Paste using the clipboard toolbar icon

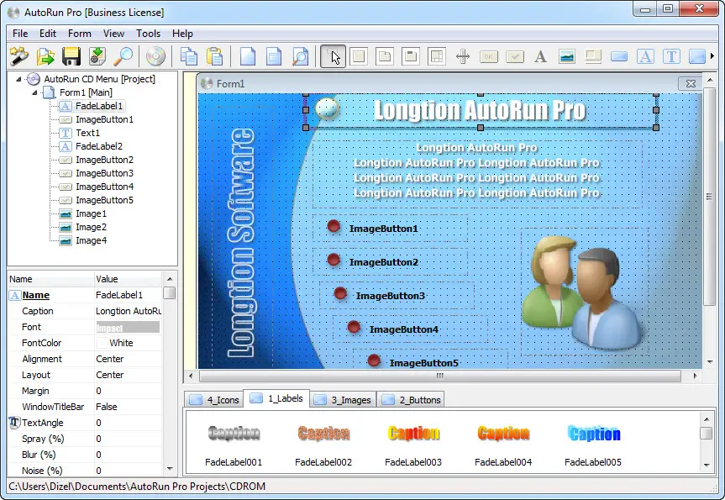tap(214, 56)
